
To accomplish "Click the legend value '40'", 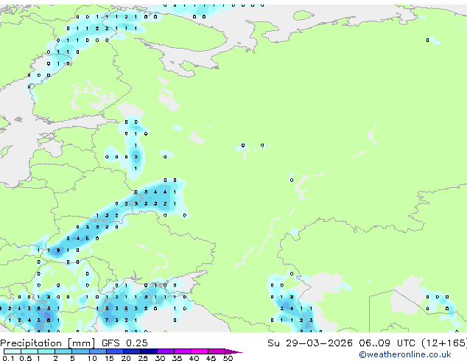I will pyautogui.click(x=194, y=358).
